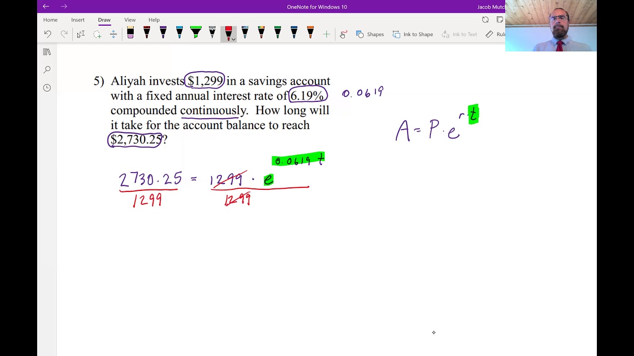The image size is (634, 356).
Task: Undo the last ink stroke
Action: [48, 34]
